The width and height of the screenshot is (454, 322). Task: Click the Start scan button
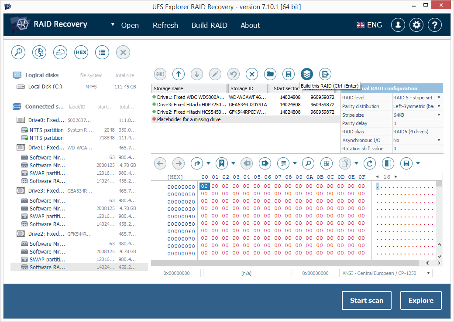pyautogui.click(x=367, y=300)
